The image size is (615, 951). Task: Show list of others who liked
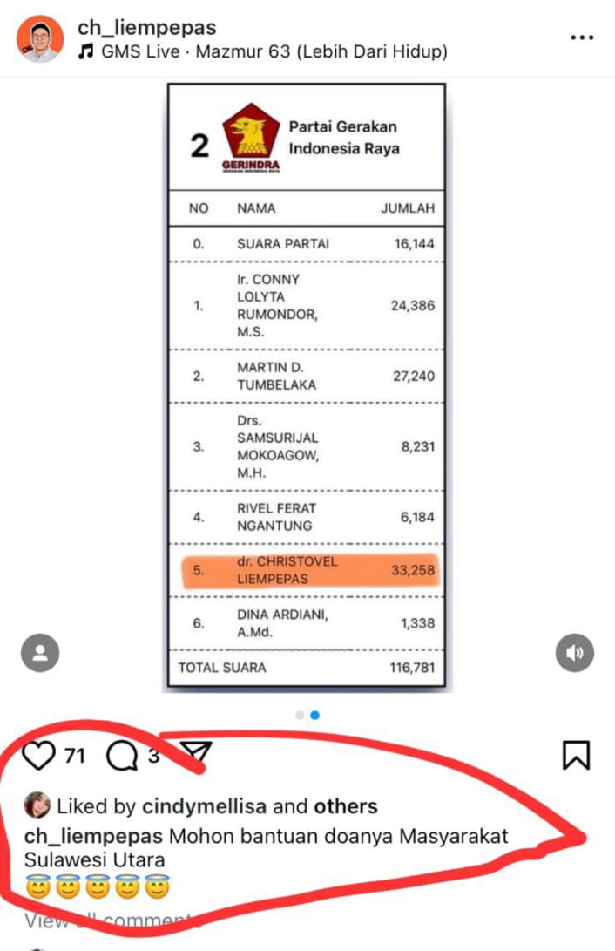coord(345,806)
